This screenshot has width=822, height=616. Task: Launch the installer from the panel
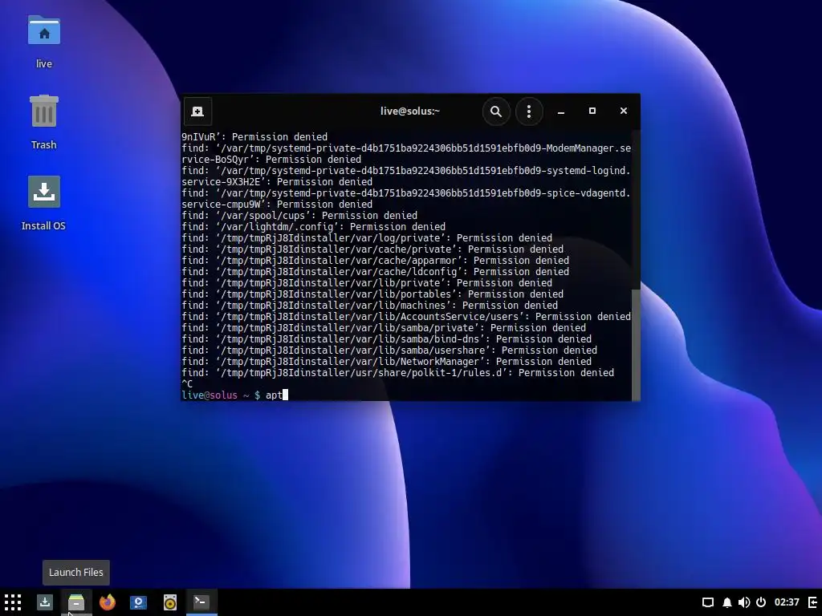[45, 602]
